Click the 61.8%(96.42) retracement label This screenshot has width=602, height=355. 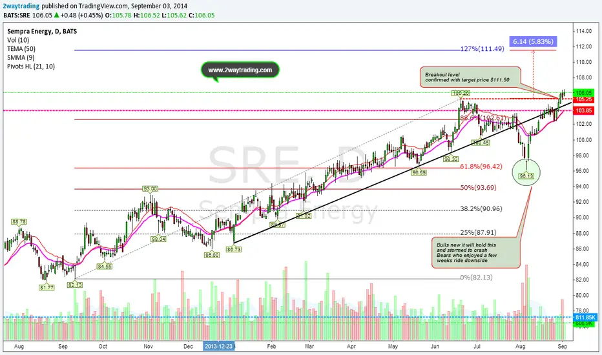click(481, 167)
